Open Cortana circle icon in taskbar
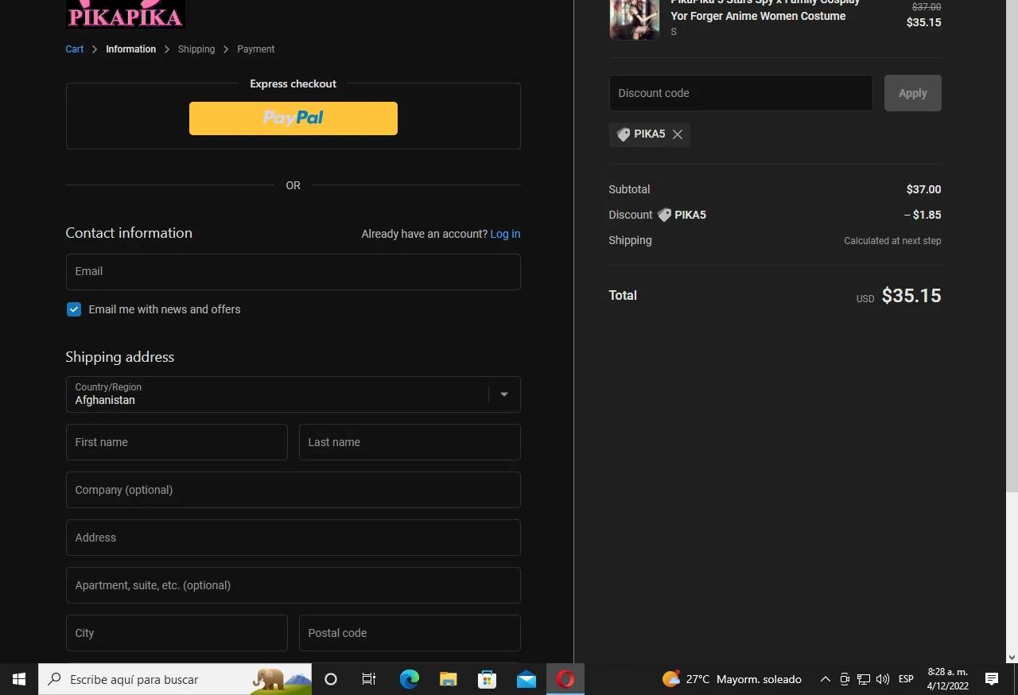The width and height of the screenshot is (1018, 695). tap(331, 679)
